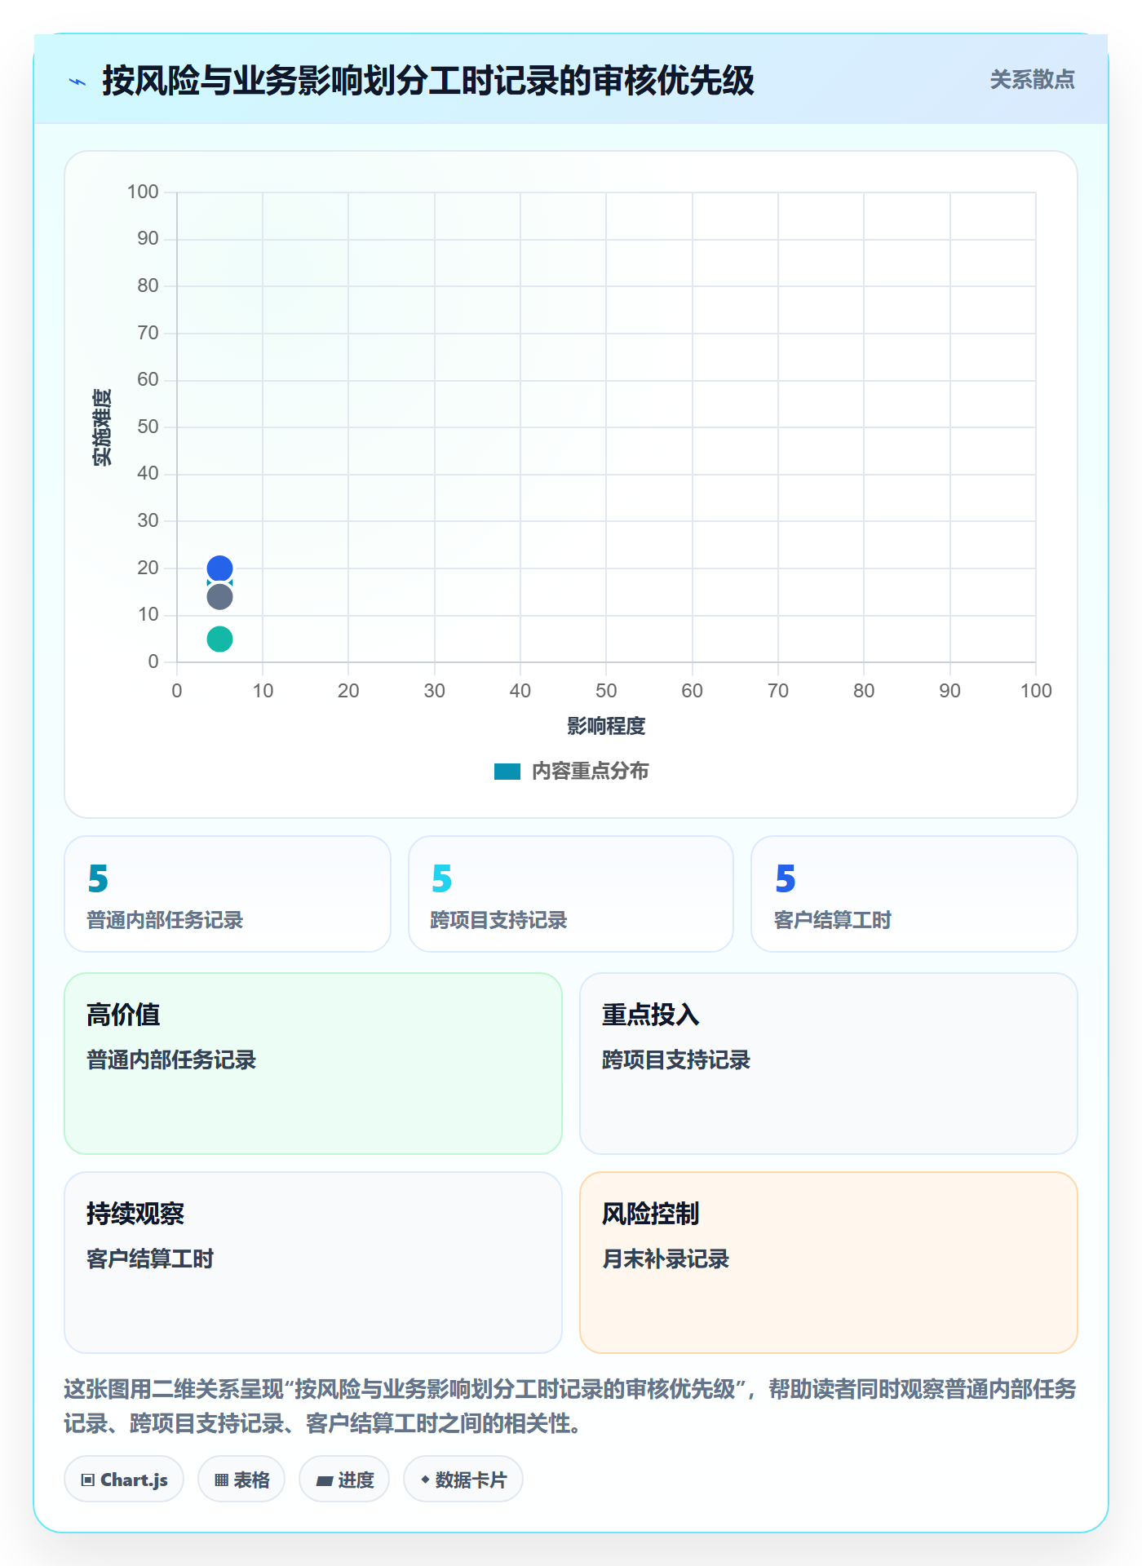The height and width of the screenshot is (1566, 1142).
Task: Click the 数据卡片 tag pill
Action: [463, 1480]
